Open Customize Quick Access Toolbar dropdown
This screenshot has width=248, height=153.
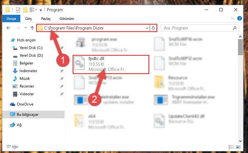point(41,10)
